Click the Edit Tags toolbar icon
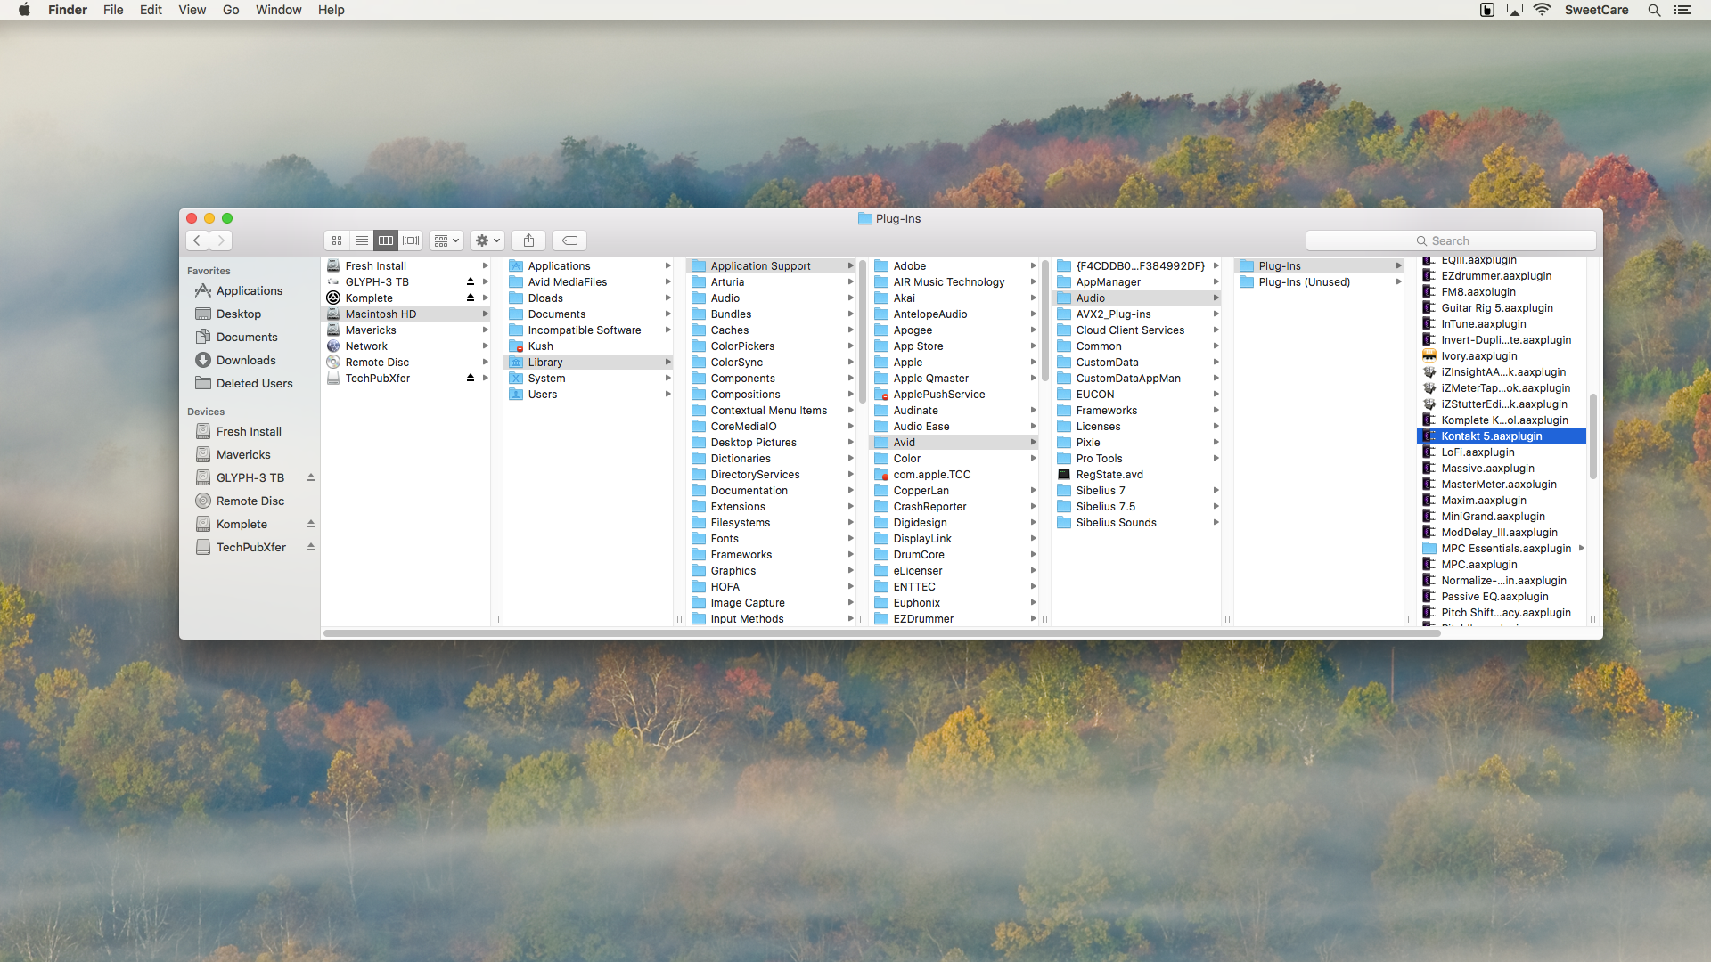1711x962 pixels. tap(570, 240)
